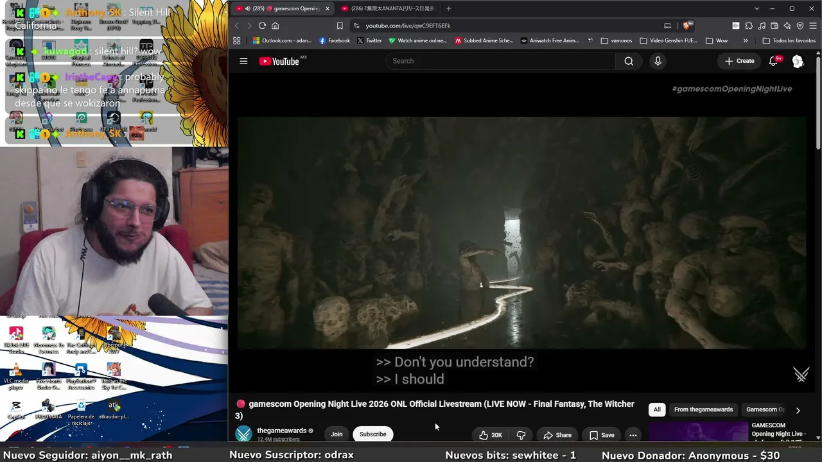Focus the YouTube search field

click(x=500, y=61)
